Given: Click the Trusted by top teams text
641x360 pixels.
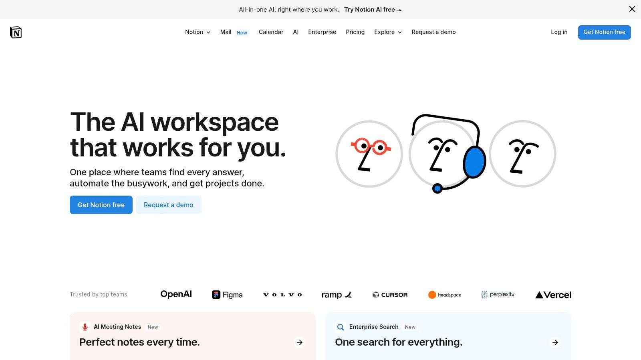Looking at the screenshot, I should tap(98, 294).
